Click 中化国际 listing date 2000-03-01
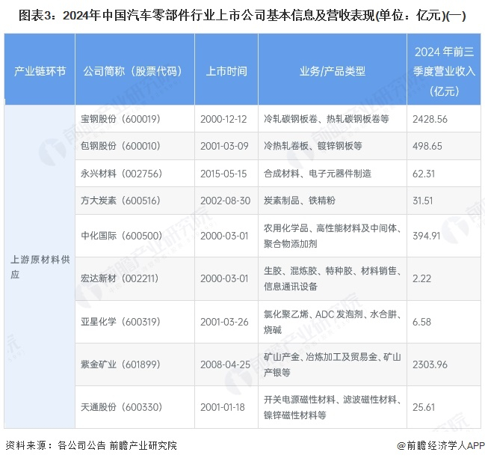Viewport: 485px width, 461px height. [x=224, y=236]
